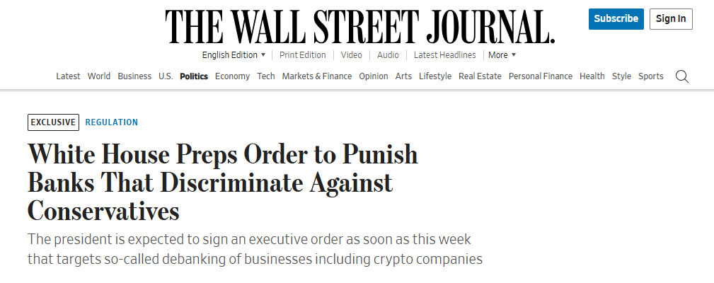The width and height of the screenshot is (714, 283).
Task: Click the Regulation topic label
Action: (112, 122)
